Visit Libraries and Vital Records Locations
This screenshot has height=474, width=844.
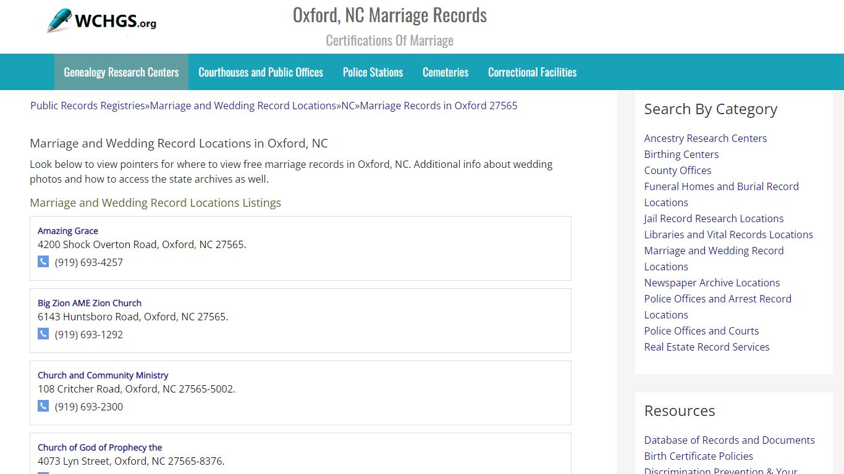click(728, 235)
